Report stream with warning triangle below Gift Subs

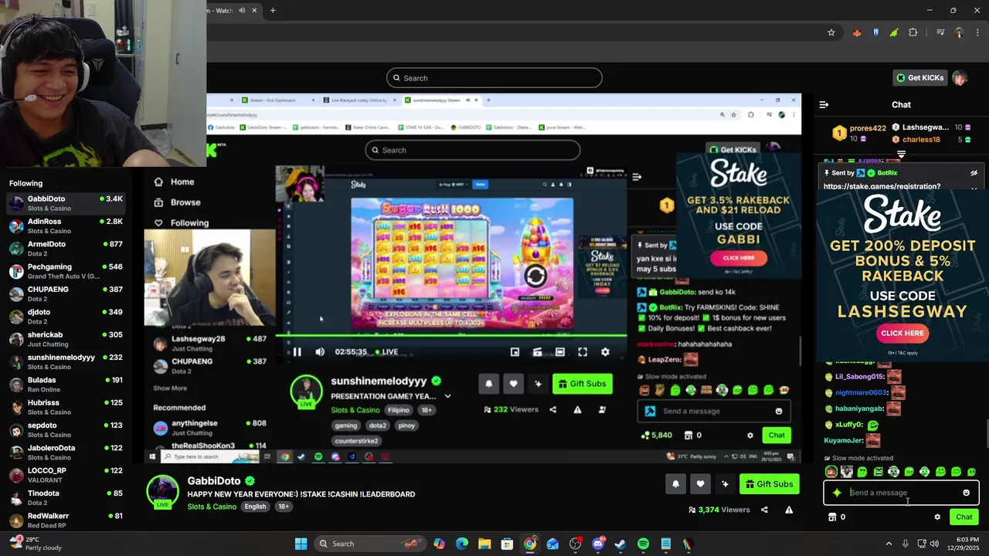point(789,510)
